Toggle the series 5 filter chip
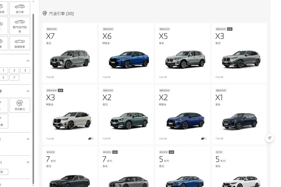The height and width of the screenshot is (187, 281). 3,78
